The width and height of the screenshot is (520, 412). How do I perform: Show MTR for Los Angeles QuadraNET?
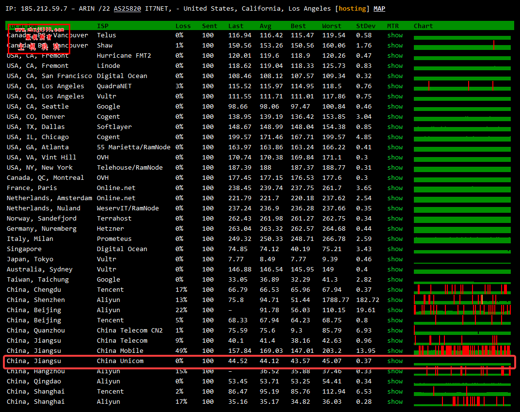coord(395,86)
